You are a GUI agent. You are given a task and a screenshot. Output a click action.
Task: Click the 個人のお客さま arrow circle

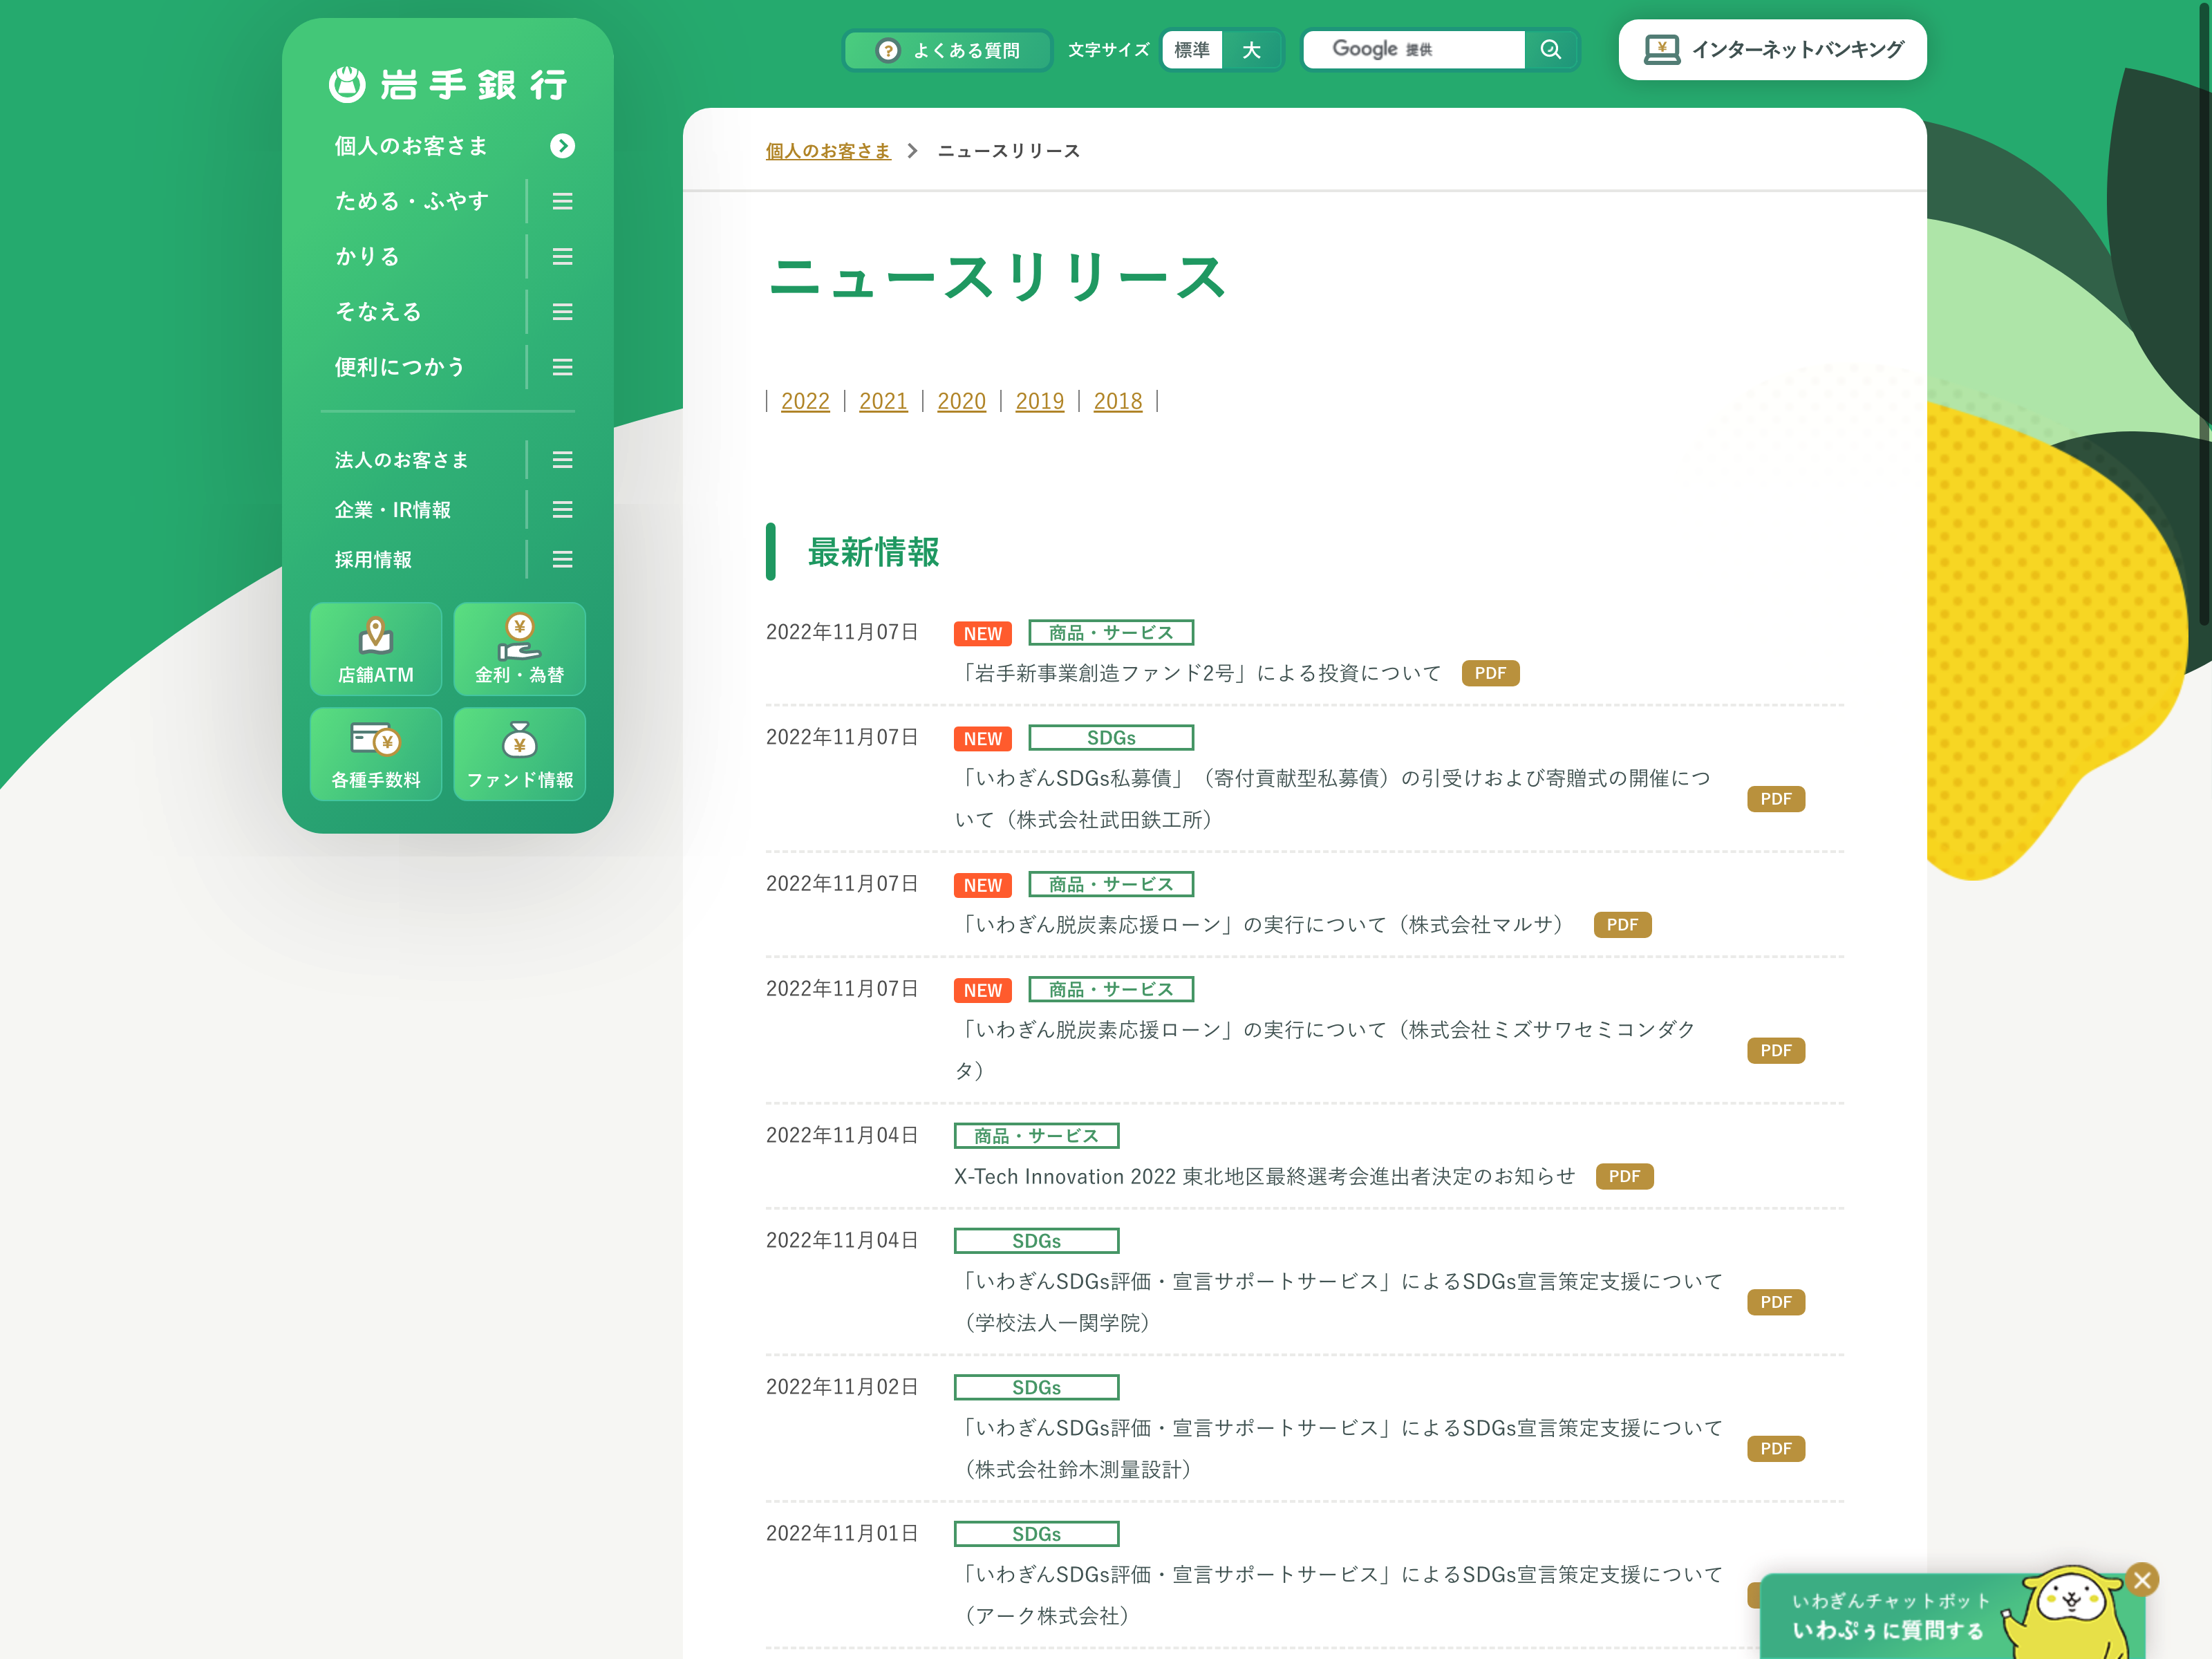pyautogui.click(x=563, y=146)
